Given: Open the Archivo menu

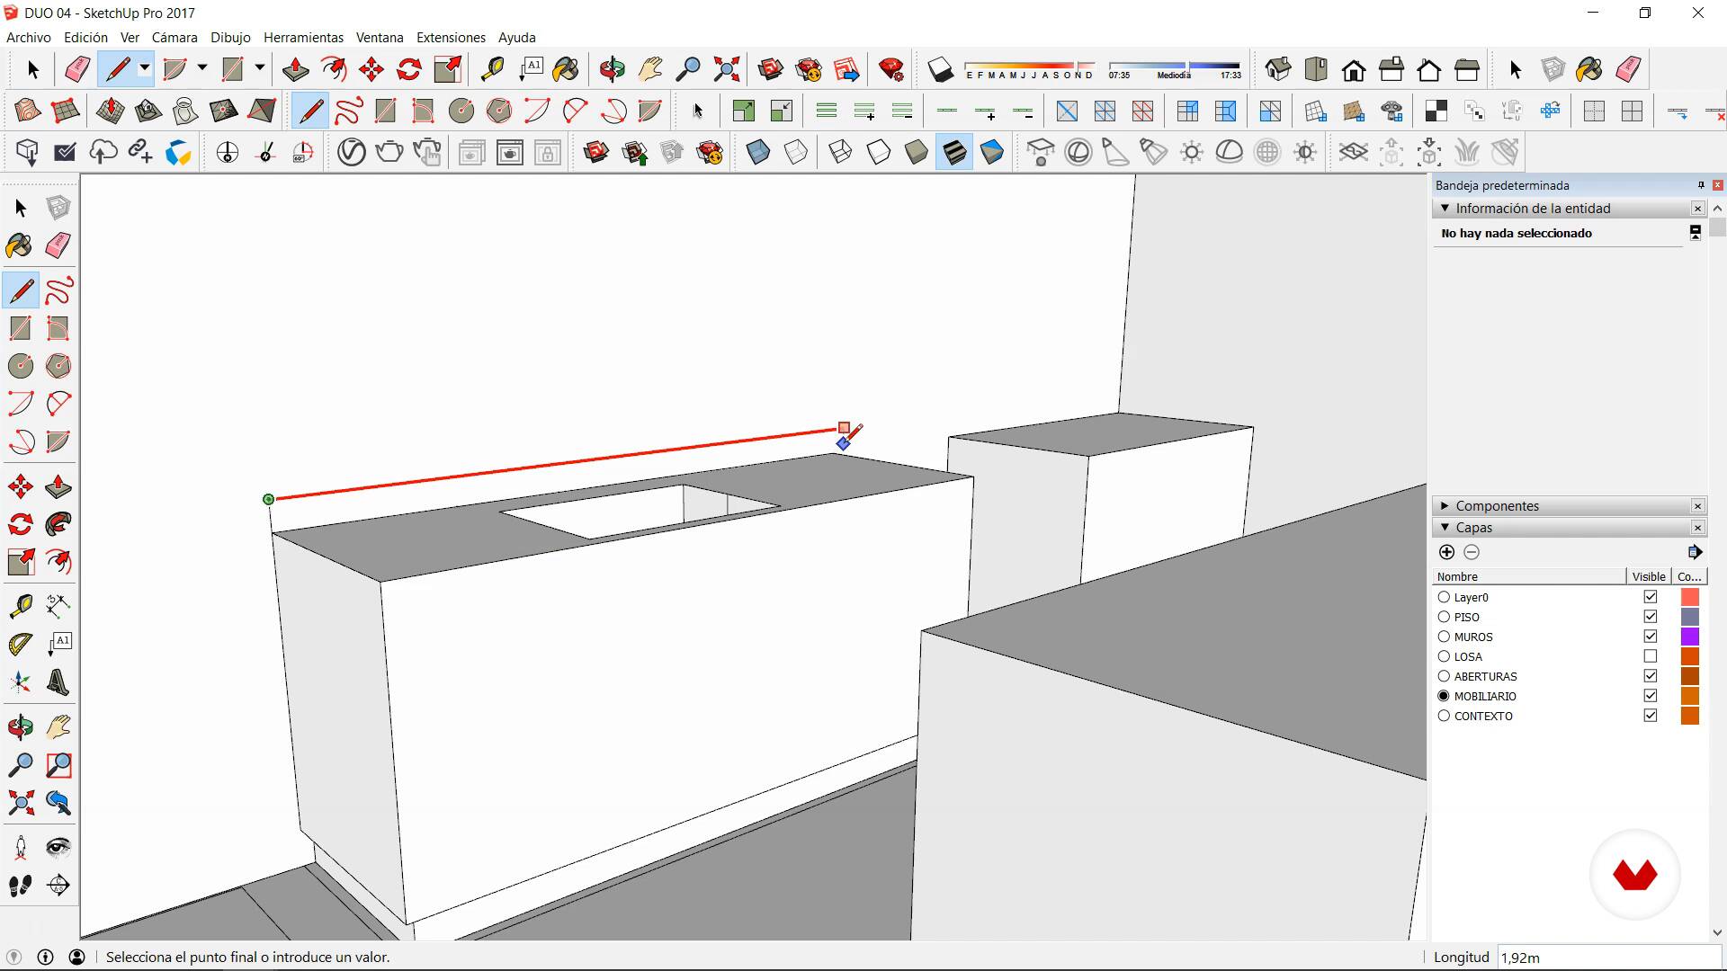Looking at the screenshot, I should (28, 38).
